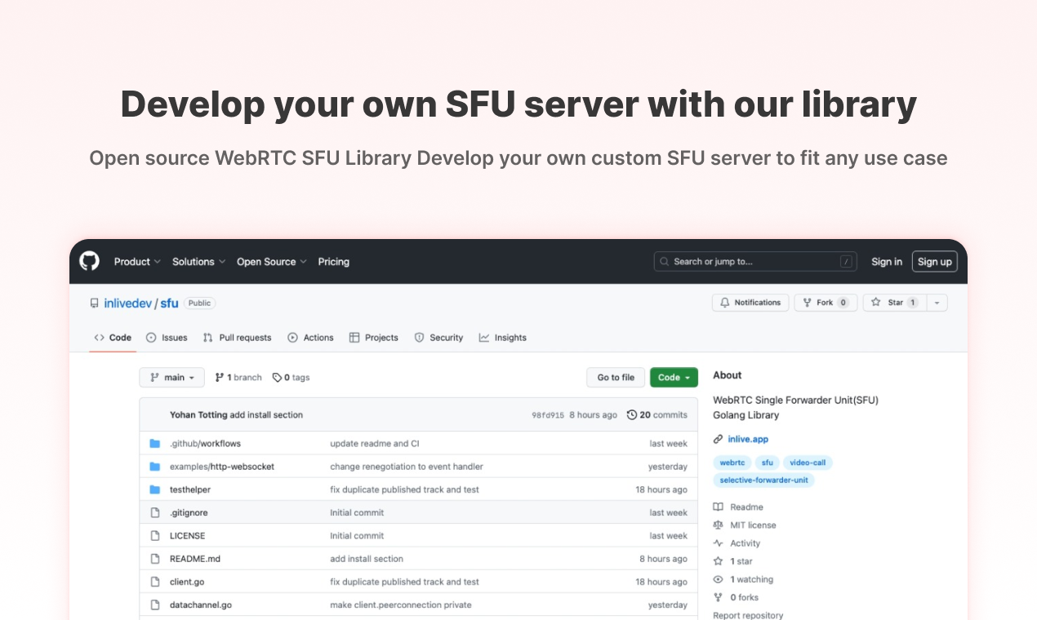Viewport: 1037px width, 620px height.
Task: Open the Actions tab
Action: click(x=310, y=338)
